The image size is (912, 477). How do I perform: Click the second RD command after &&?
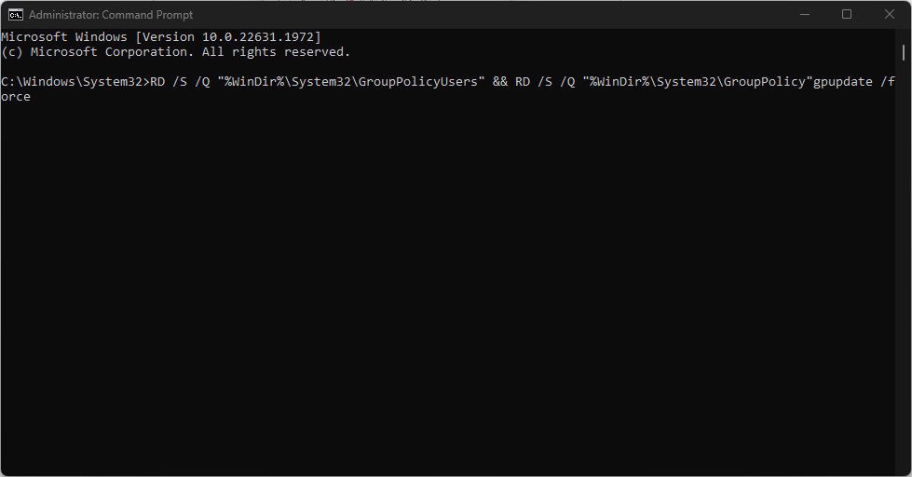click(x=523, y=82)
